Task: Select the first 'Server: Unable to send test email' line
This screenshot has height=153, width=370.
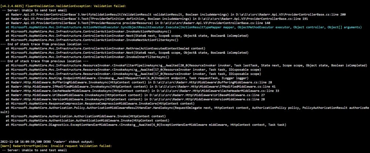Action: pos(34,10)
